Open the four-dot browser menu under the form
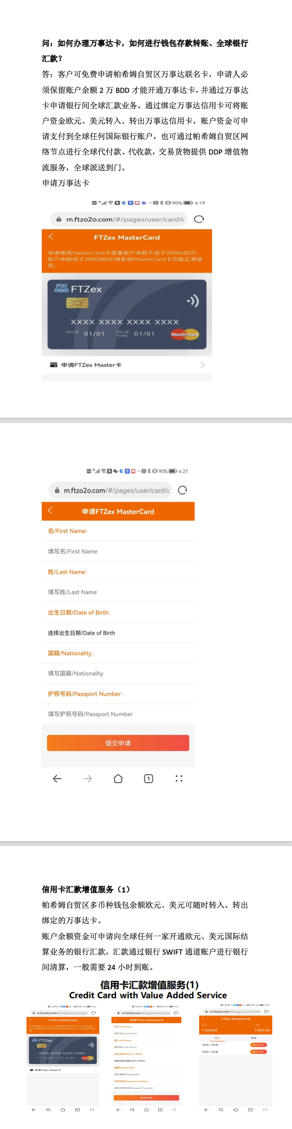Image resolution: width=292 pixels, height=1129 pixels. pyautogui.click(x=179, y=779)
